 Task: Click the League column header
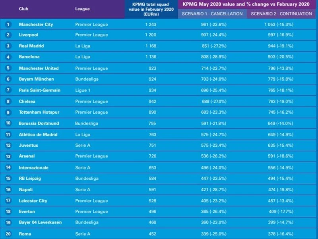click(82, 9)
